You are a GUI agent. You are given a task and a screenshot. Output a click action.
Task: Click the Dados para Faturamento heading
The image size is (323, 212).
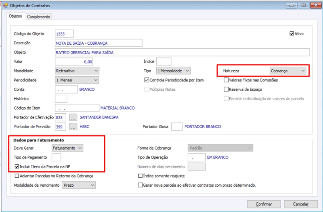point(39,140)
